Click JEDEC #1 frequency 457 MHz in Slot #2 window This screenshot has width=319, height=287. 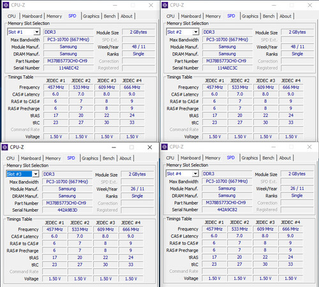tap(214, 87)
